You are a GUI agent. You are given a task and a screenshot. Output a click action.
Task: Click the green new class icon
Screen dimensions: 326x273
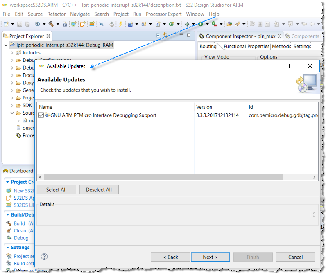coord(171,24)
